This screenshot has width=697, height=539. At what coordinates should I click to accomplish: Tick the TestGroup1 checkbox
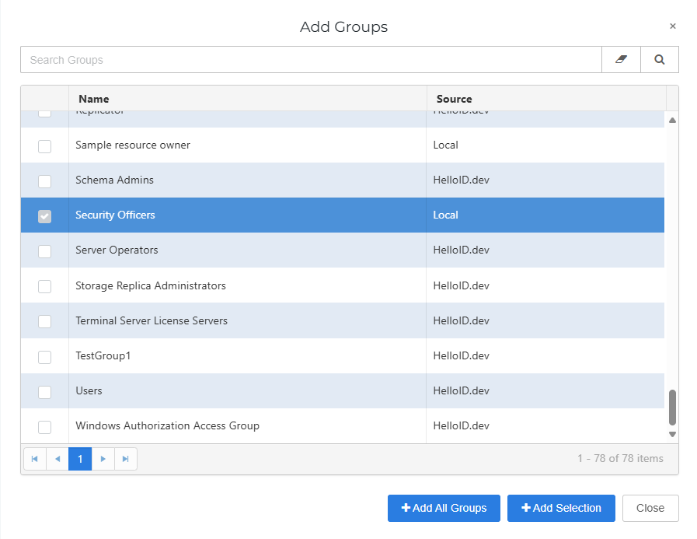click(x=45, y=357)
